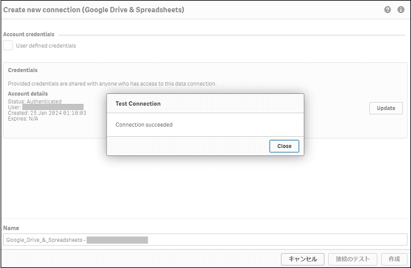The width and height of the screenshot is (411, 268).
Task: Click the shared credentials notice text
Action: point(112,83)
